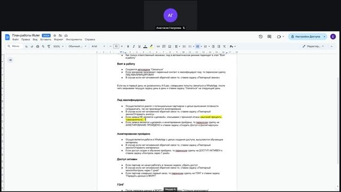Viewport: 341px width, 192px height.
Task: Open the comments panel icon
Action: [269, 37]
